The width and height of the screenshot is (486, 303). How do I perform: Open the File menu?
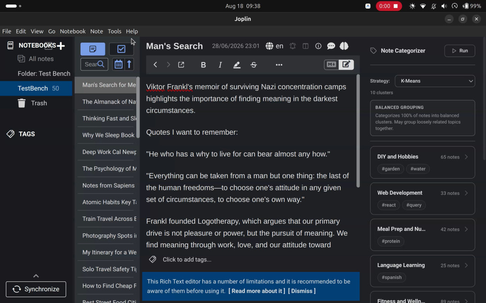[6, 31]
